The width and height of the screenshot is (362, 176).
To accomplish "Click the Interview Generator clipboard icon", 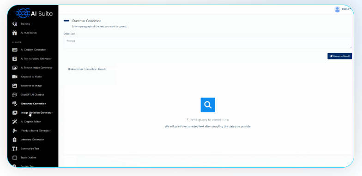I will coord(15,140).
